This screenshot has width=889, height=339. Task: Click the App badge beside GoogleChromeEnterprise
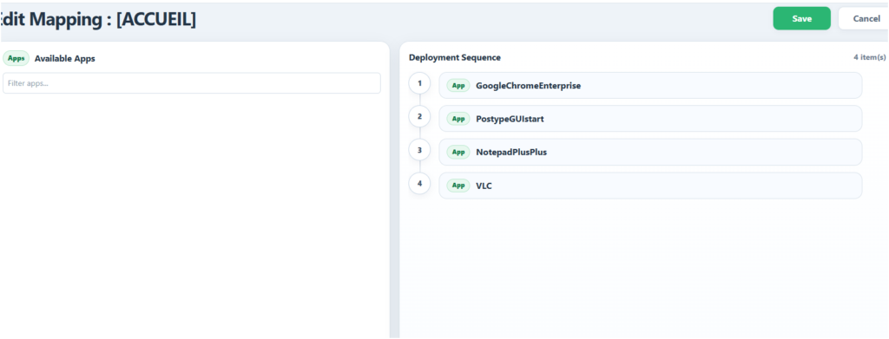point(458,86)
